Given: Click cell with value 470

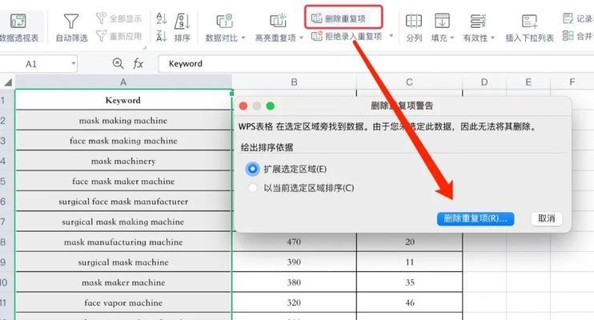Looking at the screenshot, I should click(x=294, y=242).
